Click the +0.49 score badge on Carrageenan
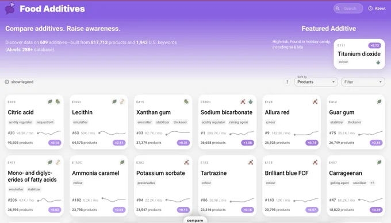This screenshot has width=391, height=223. click(376, 210)
